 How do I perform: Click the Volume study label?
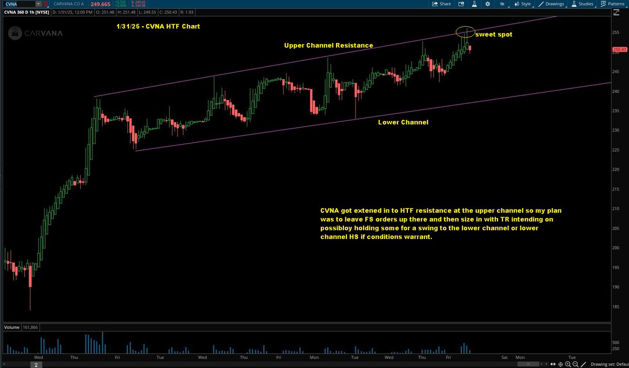[12, 327]
